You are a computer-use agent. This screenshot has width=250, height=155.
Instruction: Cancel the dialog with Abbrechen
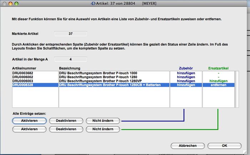188,146
